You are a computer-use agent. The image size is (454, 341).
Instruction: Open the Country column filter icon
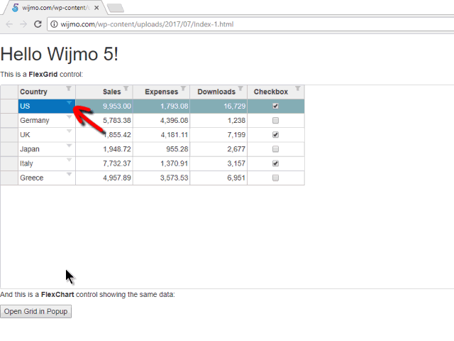69,89
